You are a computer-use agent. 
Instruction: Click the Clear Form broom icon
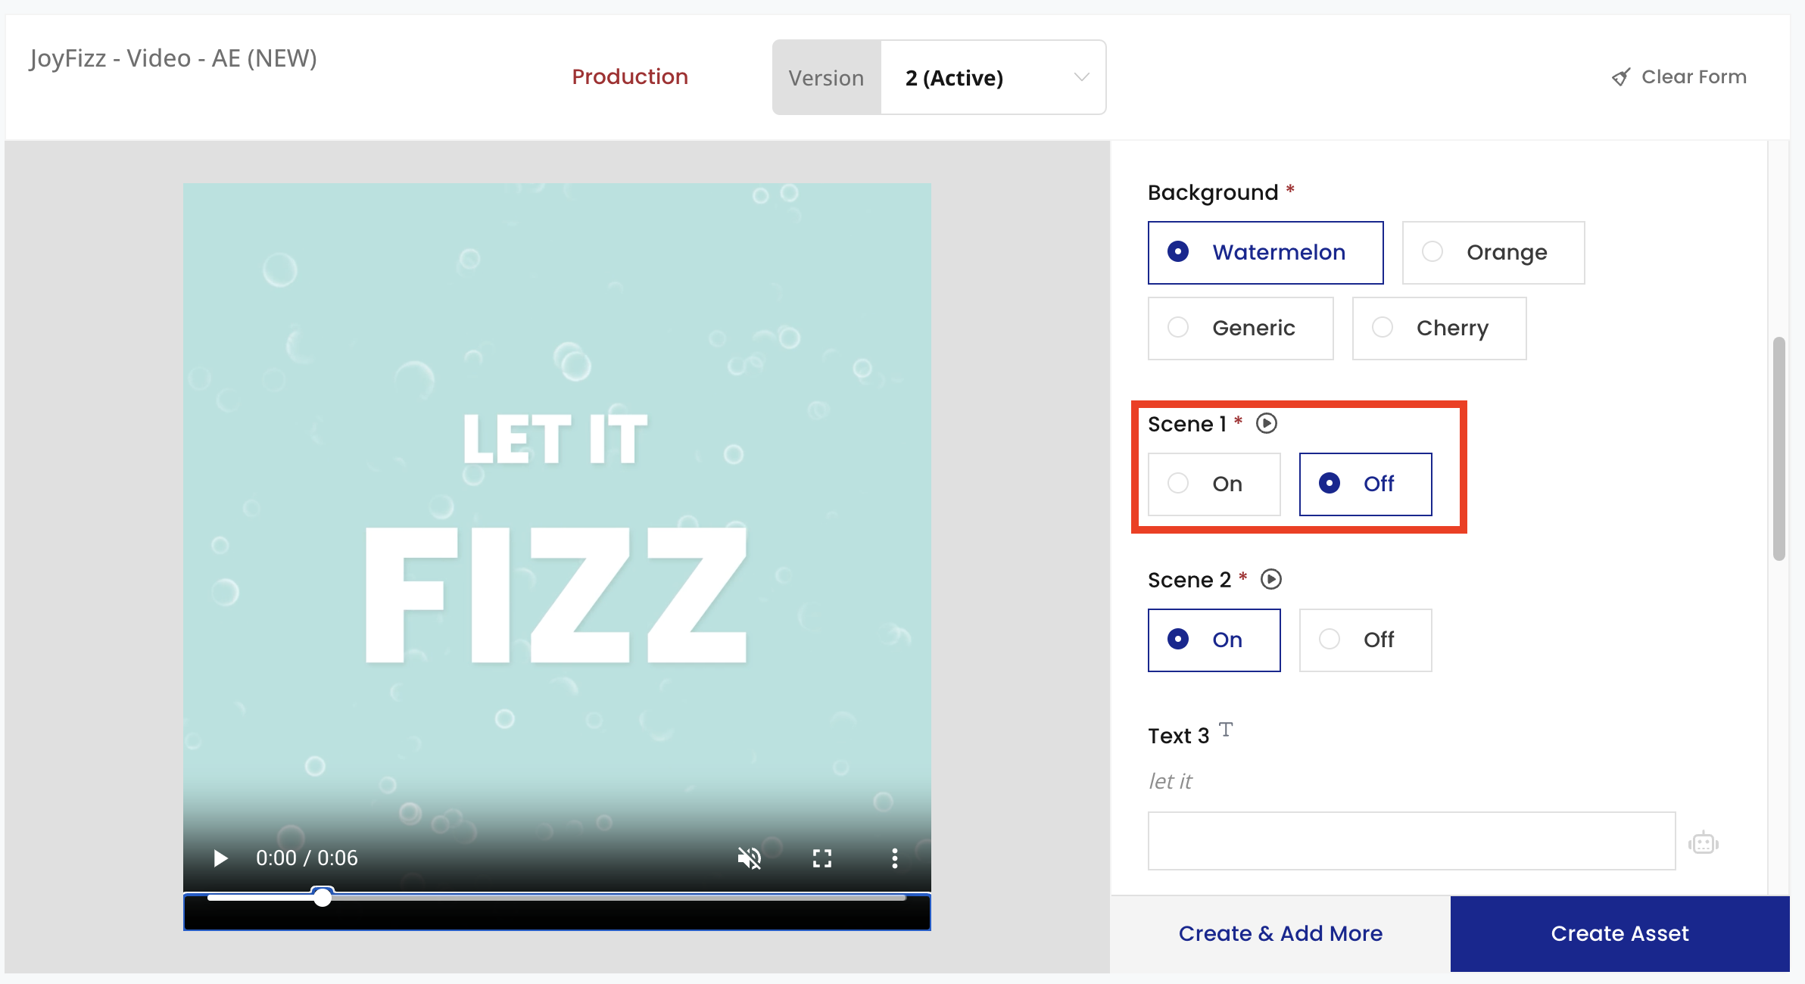(x=1621, y=77)
